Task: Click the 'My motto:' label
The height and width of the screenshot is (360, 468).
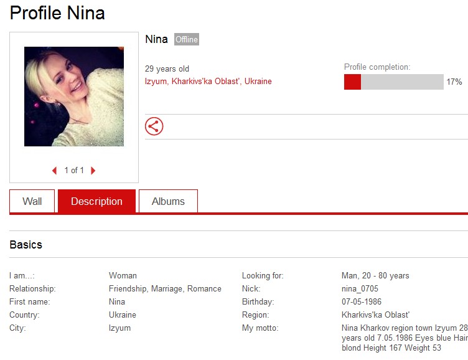Action: coord(260,328)
